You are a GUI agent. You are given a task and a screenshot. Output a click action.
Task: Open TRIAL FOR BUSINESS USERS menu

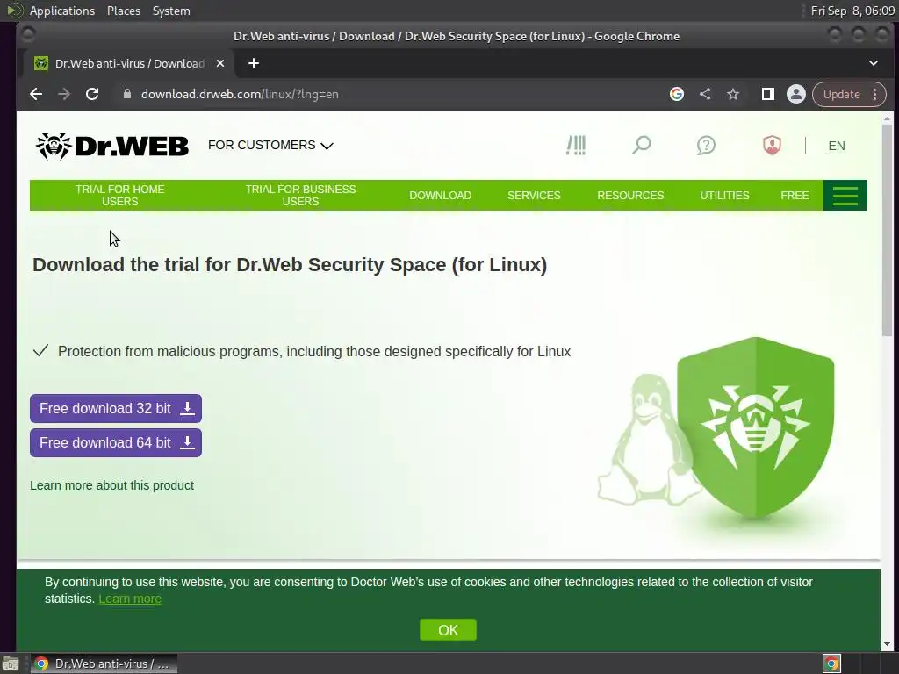(300, 196)
